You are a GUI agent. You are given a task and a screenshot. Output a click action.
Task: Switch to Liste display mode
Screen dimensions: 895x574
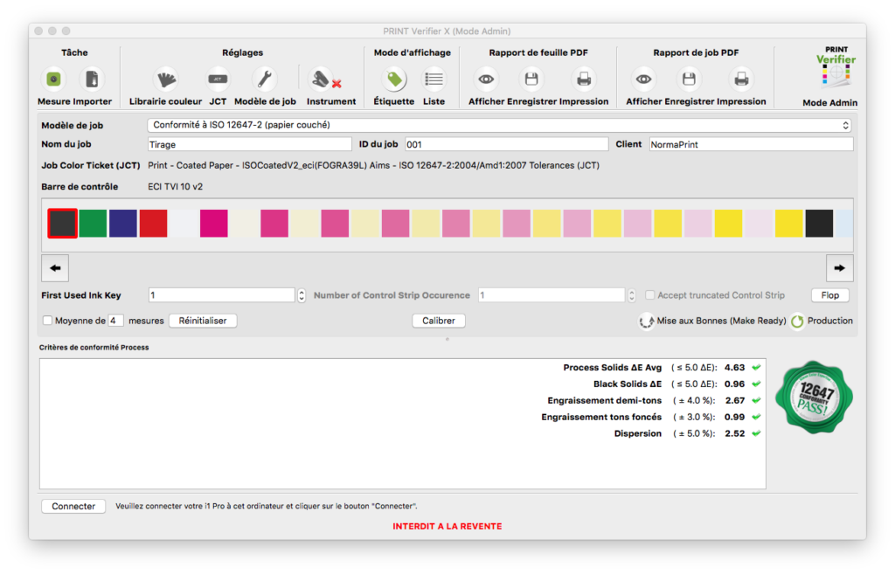[x=434, y=80]
